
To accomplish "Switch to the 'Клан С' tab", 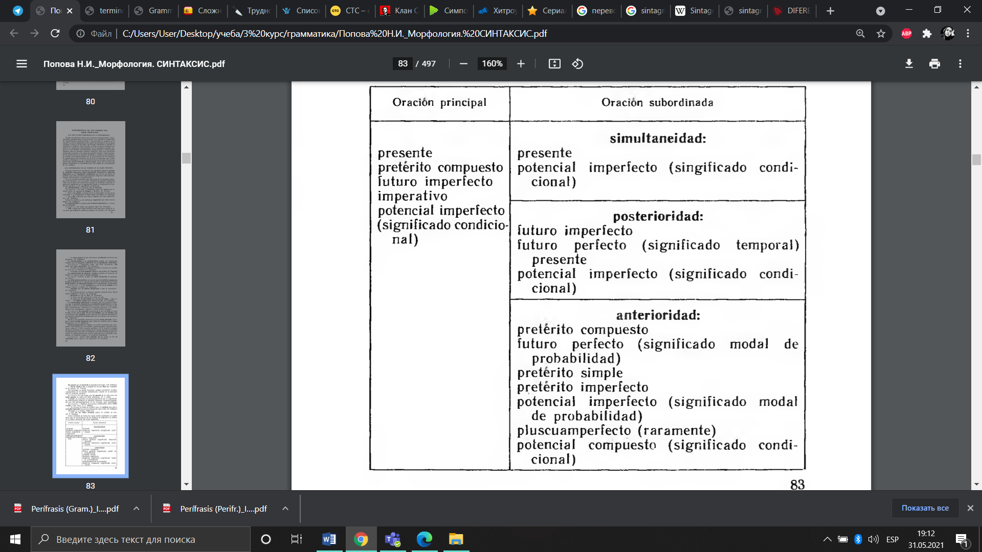I will click(399, 11).
